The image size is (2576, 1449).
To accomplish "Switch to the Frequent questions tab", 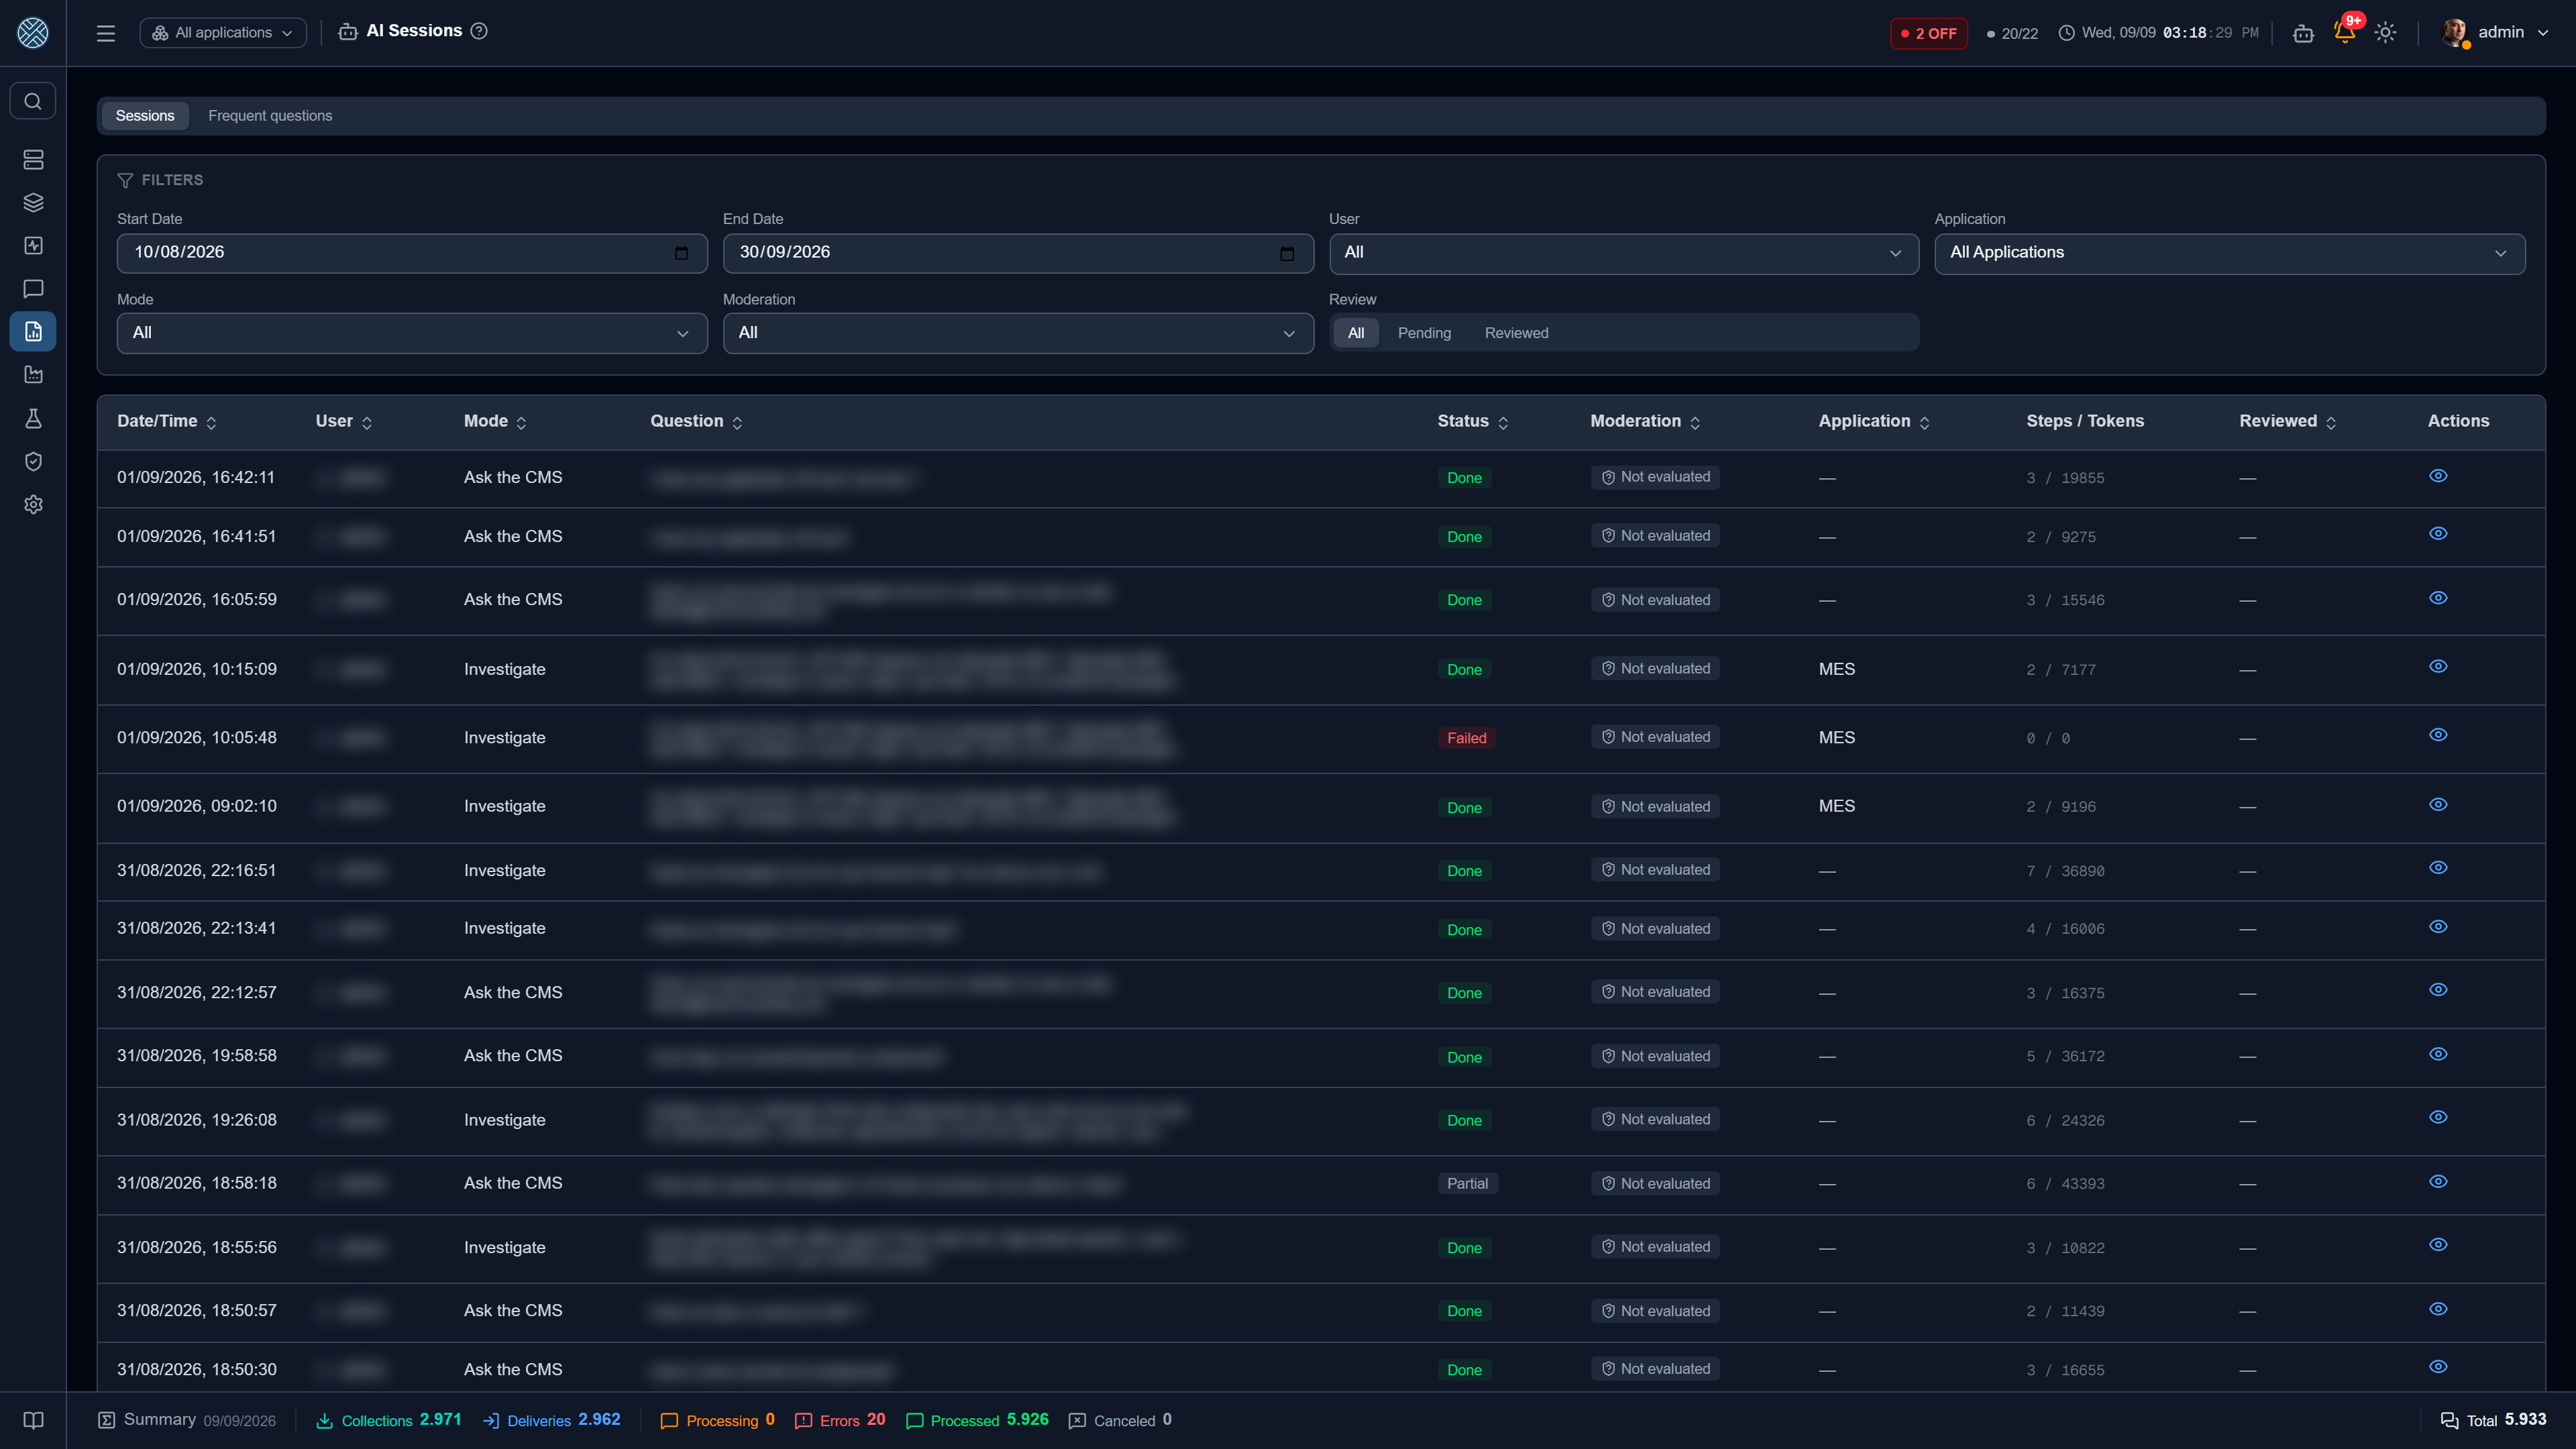I will click(270, 116).
